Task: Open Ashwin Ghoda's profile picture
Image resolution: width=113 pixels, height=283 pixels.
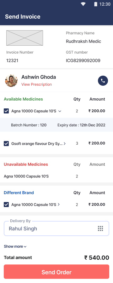Action: 11,81
